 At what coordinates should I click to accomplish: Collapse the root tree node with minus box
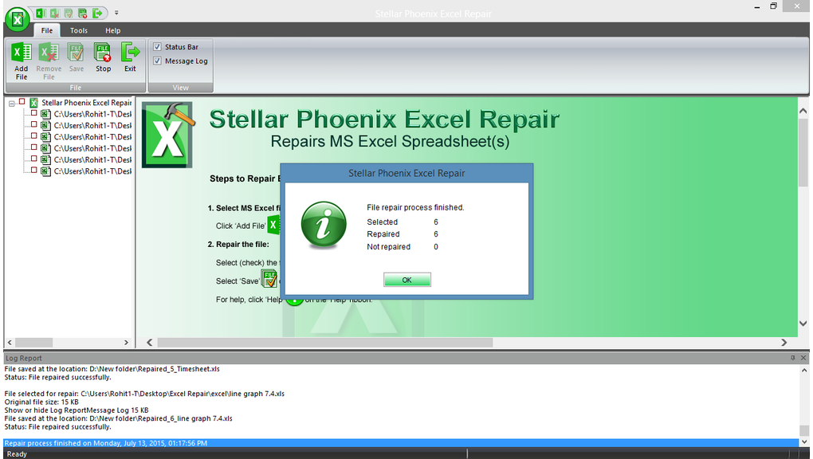pyautogui.click(x=11, y=104)
